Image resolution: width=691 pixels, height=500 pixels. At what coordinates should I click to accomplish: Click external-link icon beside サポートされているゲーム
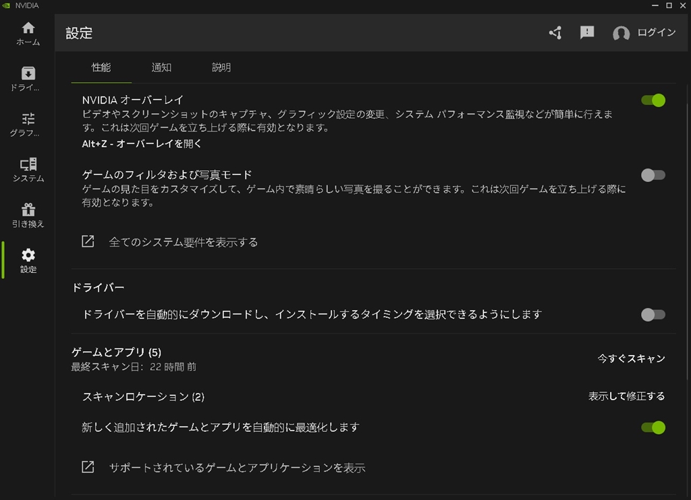[x=88, y=466]
